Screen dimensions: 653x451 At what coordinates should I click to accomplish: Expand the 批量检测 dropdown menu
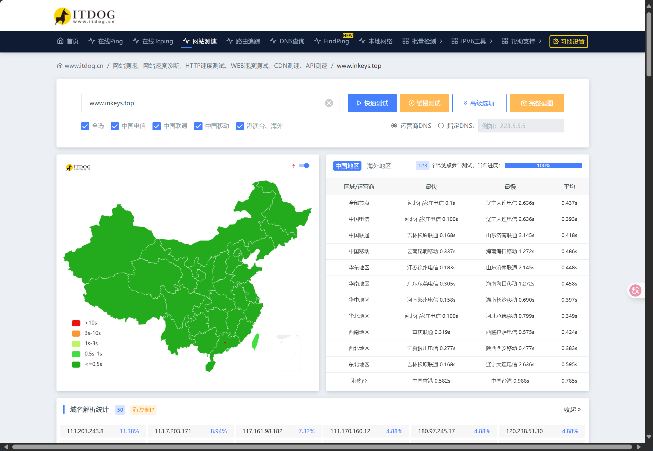[422, 41]
